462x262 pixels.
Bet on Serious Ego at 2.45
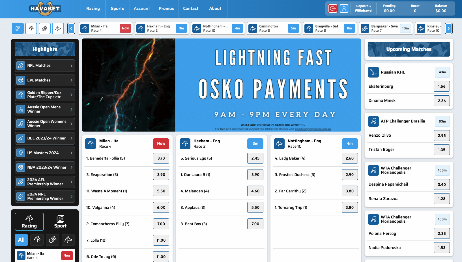click(x=255, y=158)
